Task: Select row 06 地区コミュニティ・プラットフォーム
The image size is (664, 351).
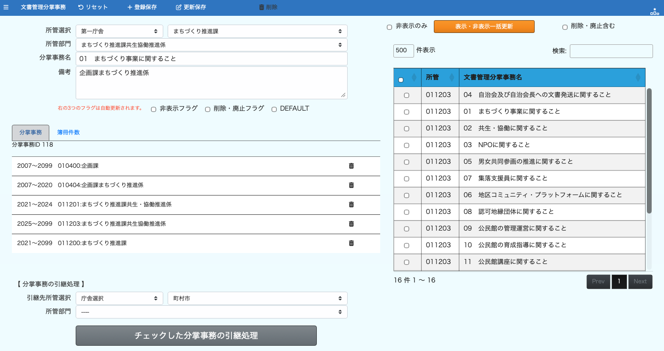Action: pos(519,195)
